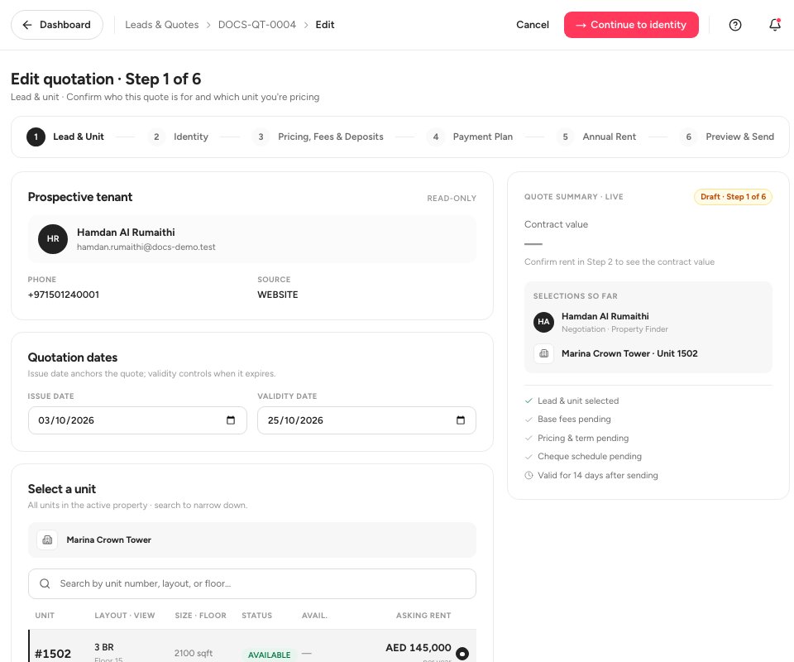The height and width of the screenshot is (662, 794).
Task: Click the building icon beside Marina Crown Tower property
Action: click(x=47, y=540)
